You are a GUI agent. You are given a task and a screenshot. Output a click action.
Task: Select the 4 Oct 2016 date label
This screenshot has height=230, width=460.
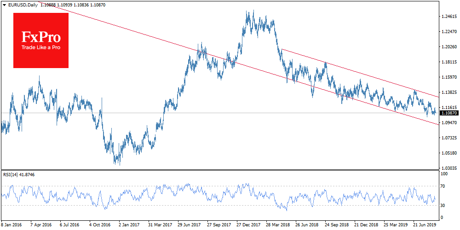pyautogui.click(x=99, y=226)
